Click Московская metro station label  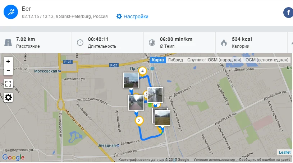coord(47,71)
